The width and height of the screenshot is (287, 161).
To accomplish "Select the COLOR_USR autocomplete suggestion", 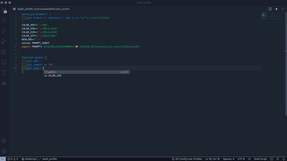I will [x=87, y=76].
